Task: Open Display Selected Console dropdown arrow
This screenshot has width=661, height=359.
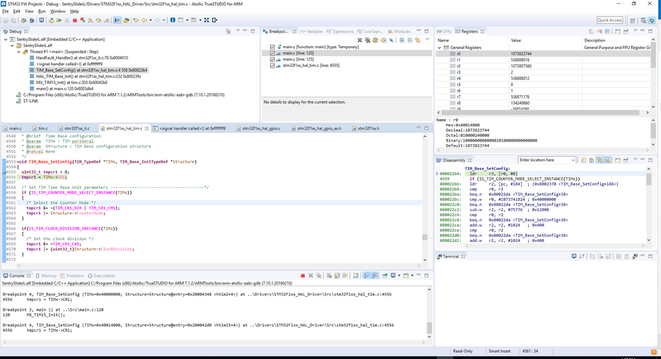Action: pos(399,276)
